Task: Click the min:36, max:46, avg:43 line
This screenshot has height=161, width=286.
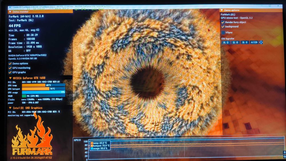Action: tap(24, 30)
